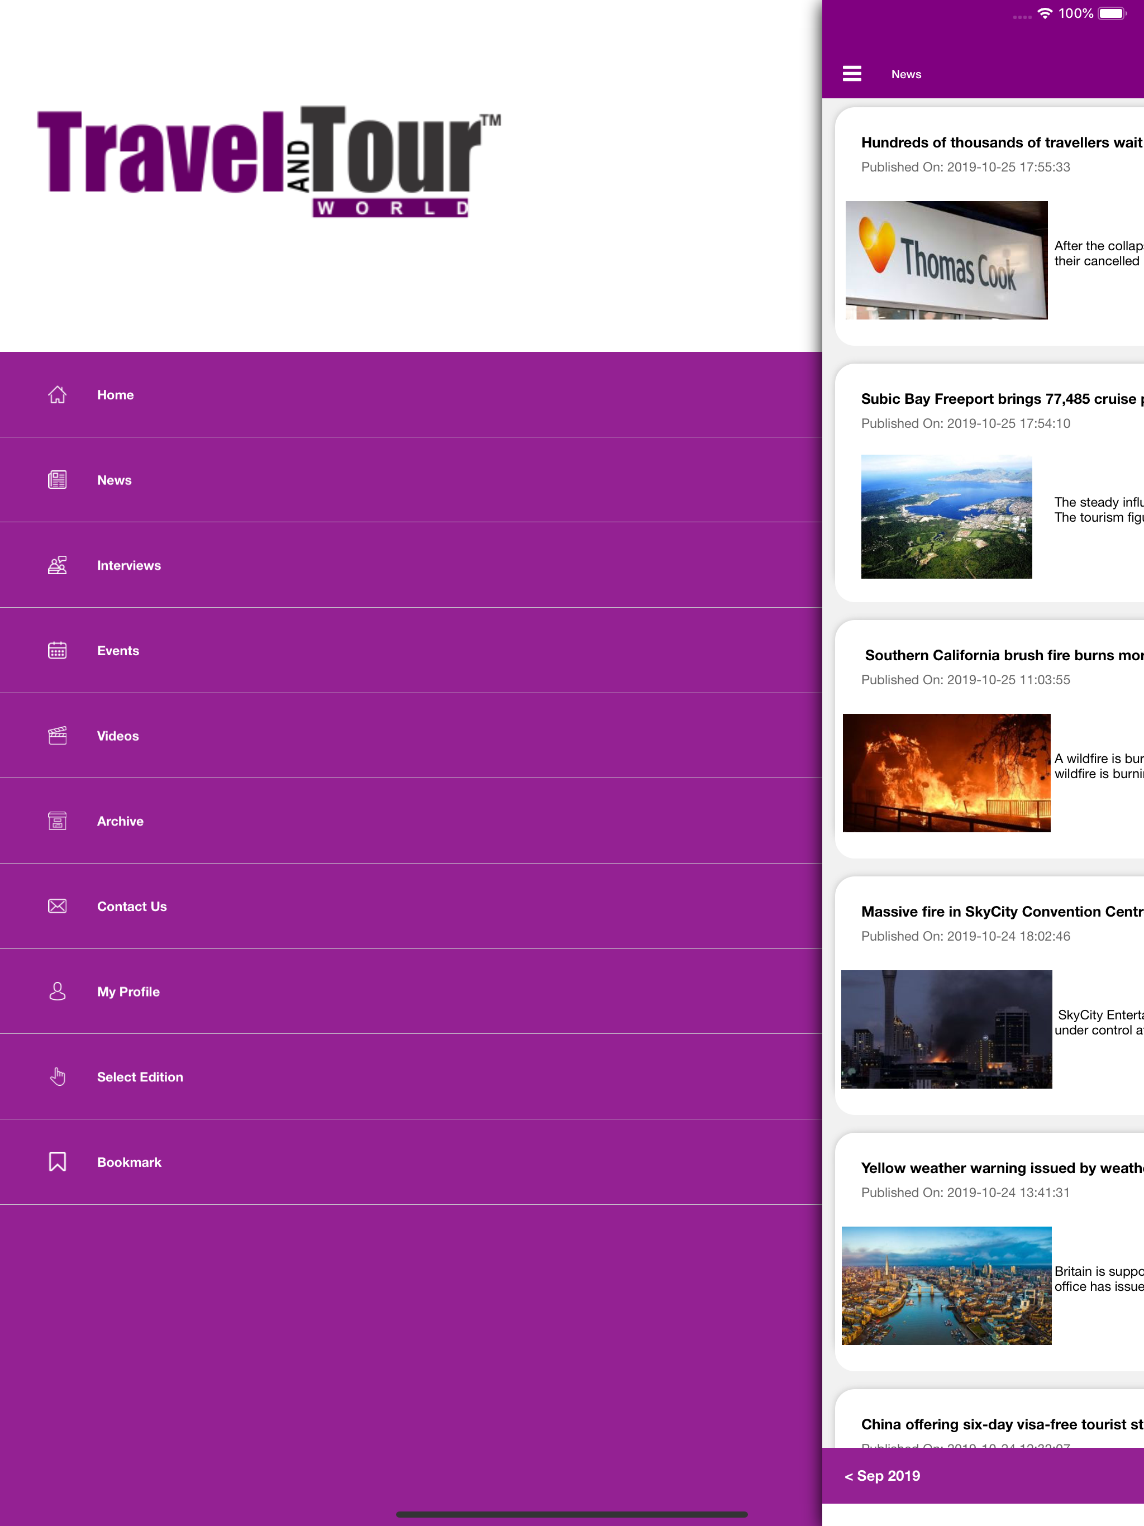Go to the Interviews section
1144x1526 pixels.
pyautogui.click(x=411, y=565)
